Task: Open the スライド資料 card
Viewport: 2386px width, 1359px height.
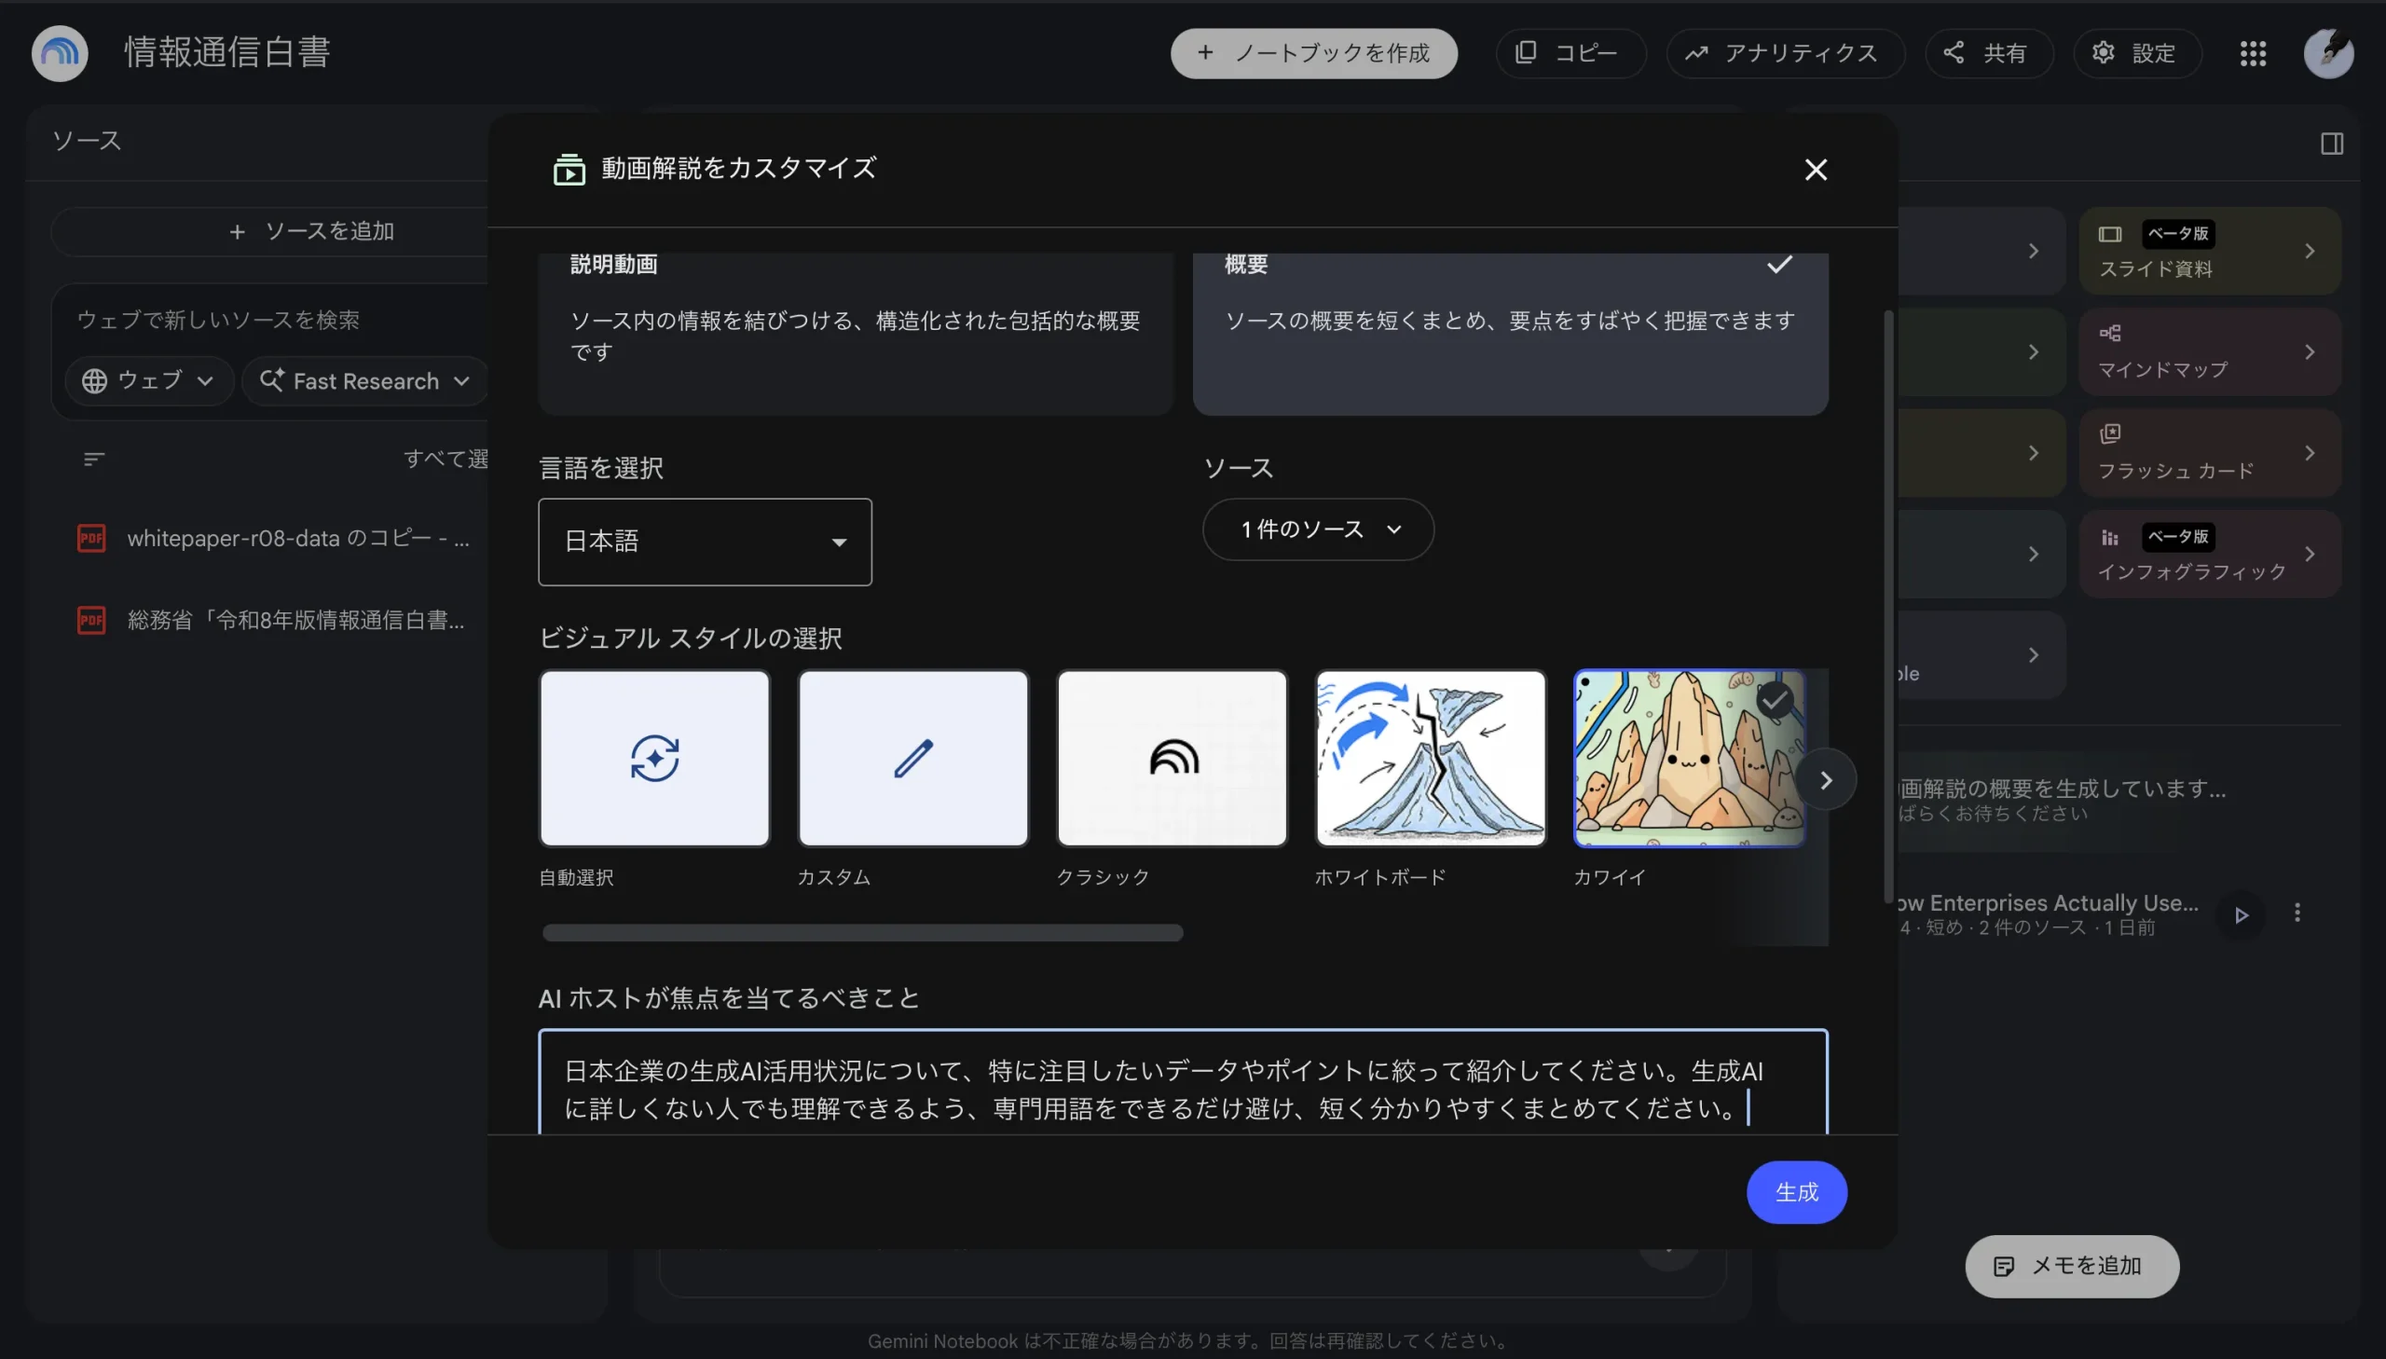Action: pyautogui.click(x=2209, y=251)
